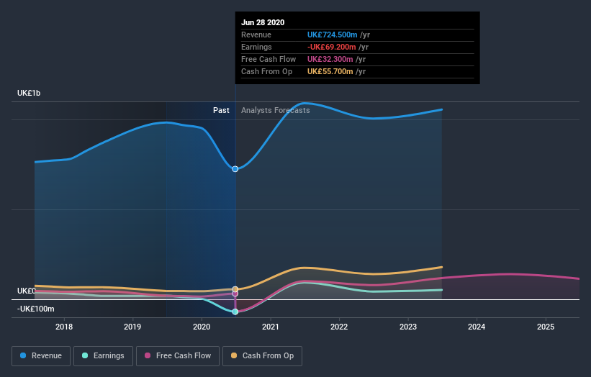Click the Cash From Op label in tooltip
This screenshot has width=591, height=377.
tap(267, 71)
